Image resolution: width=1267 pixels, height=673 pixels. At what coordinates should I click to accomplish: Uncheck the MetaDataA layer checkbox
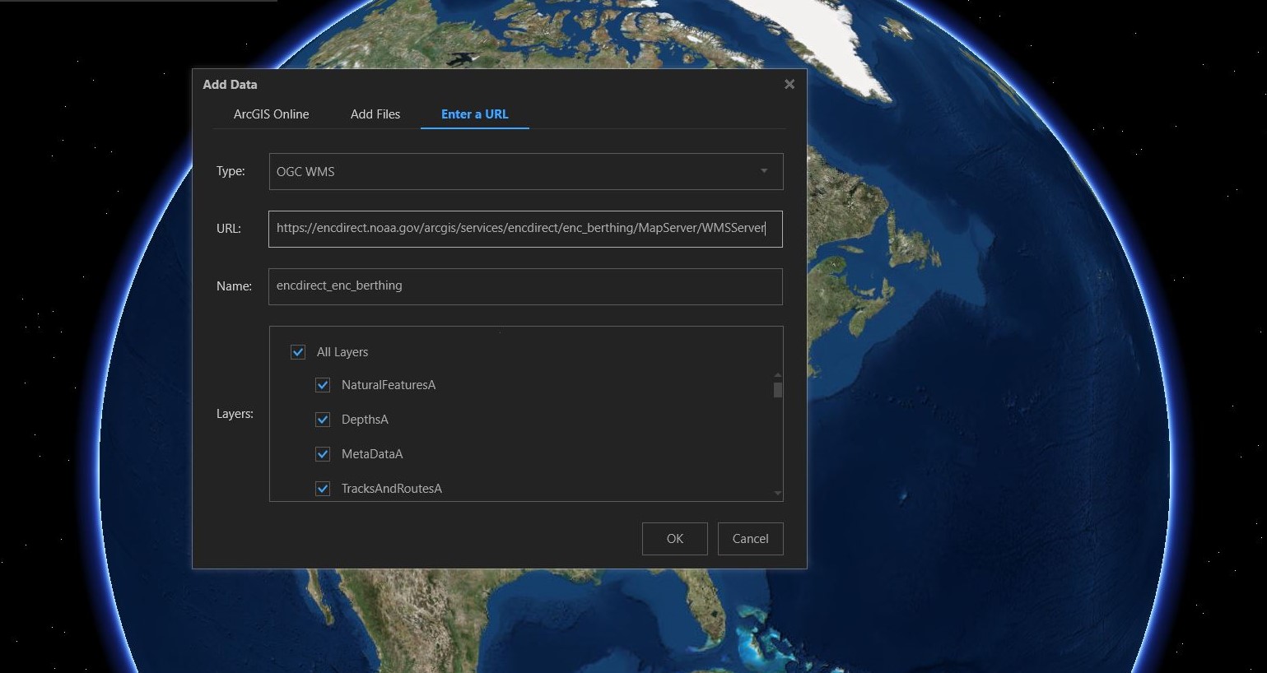coord(323,454)
